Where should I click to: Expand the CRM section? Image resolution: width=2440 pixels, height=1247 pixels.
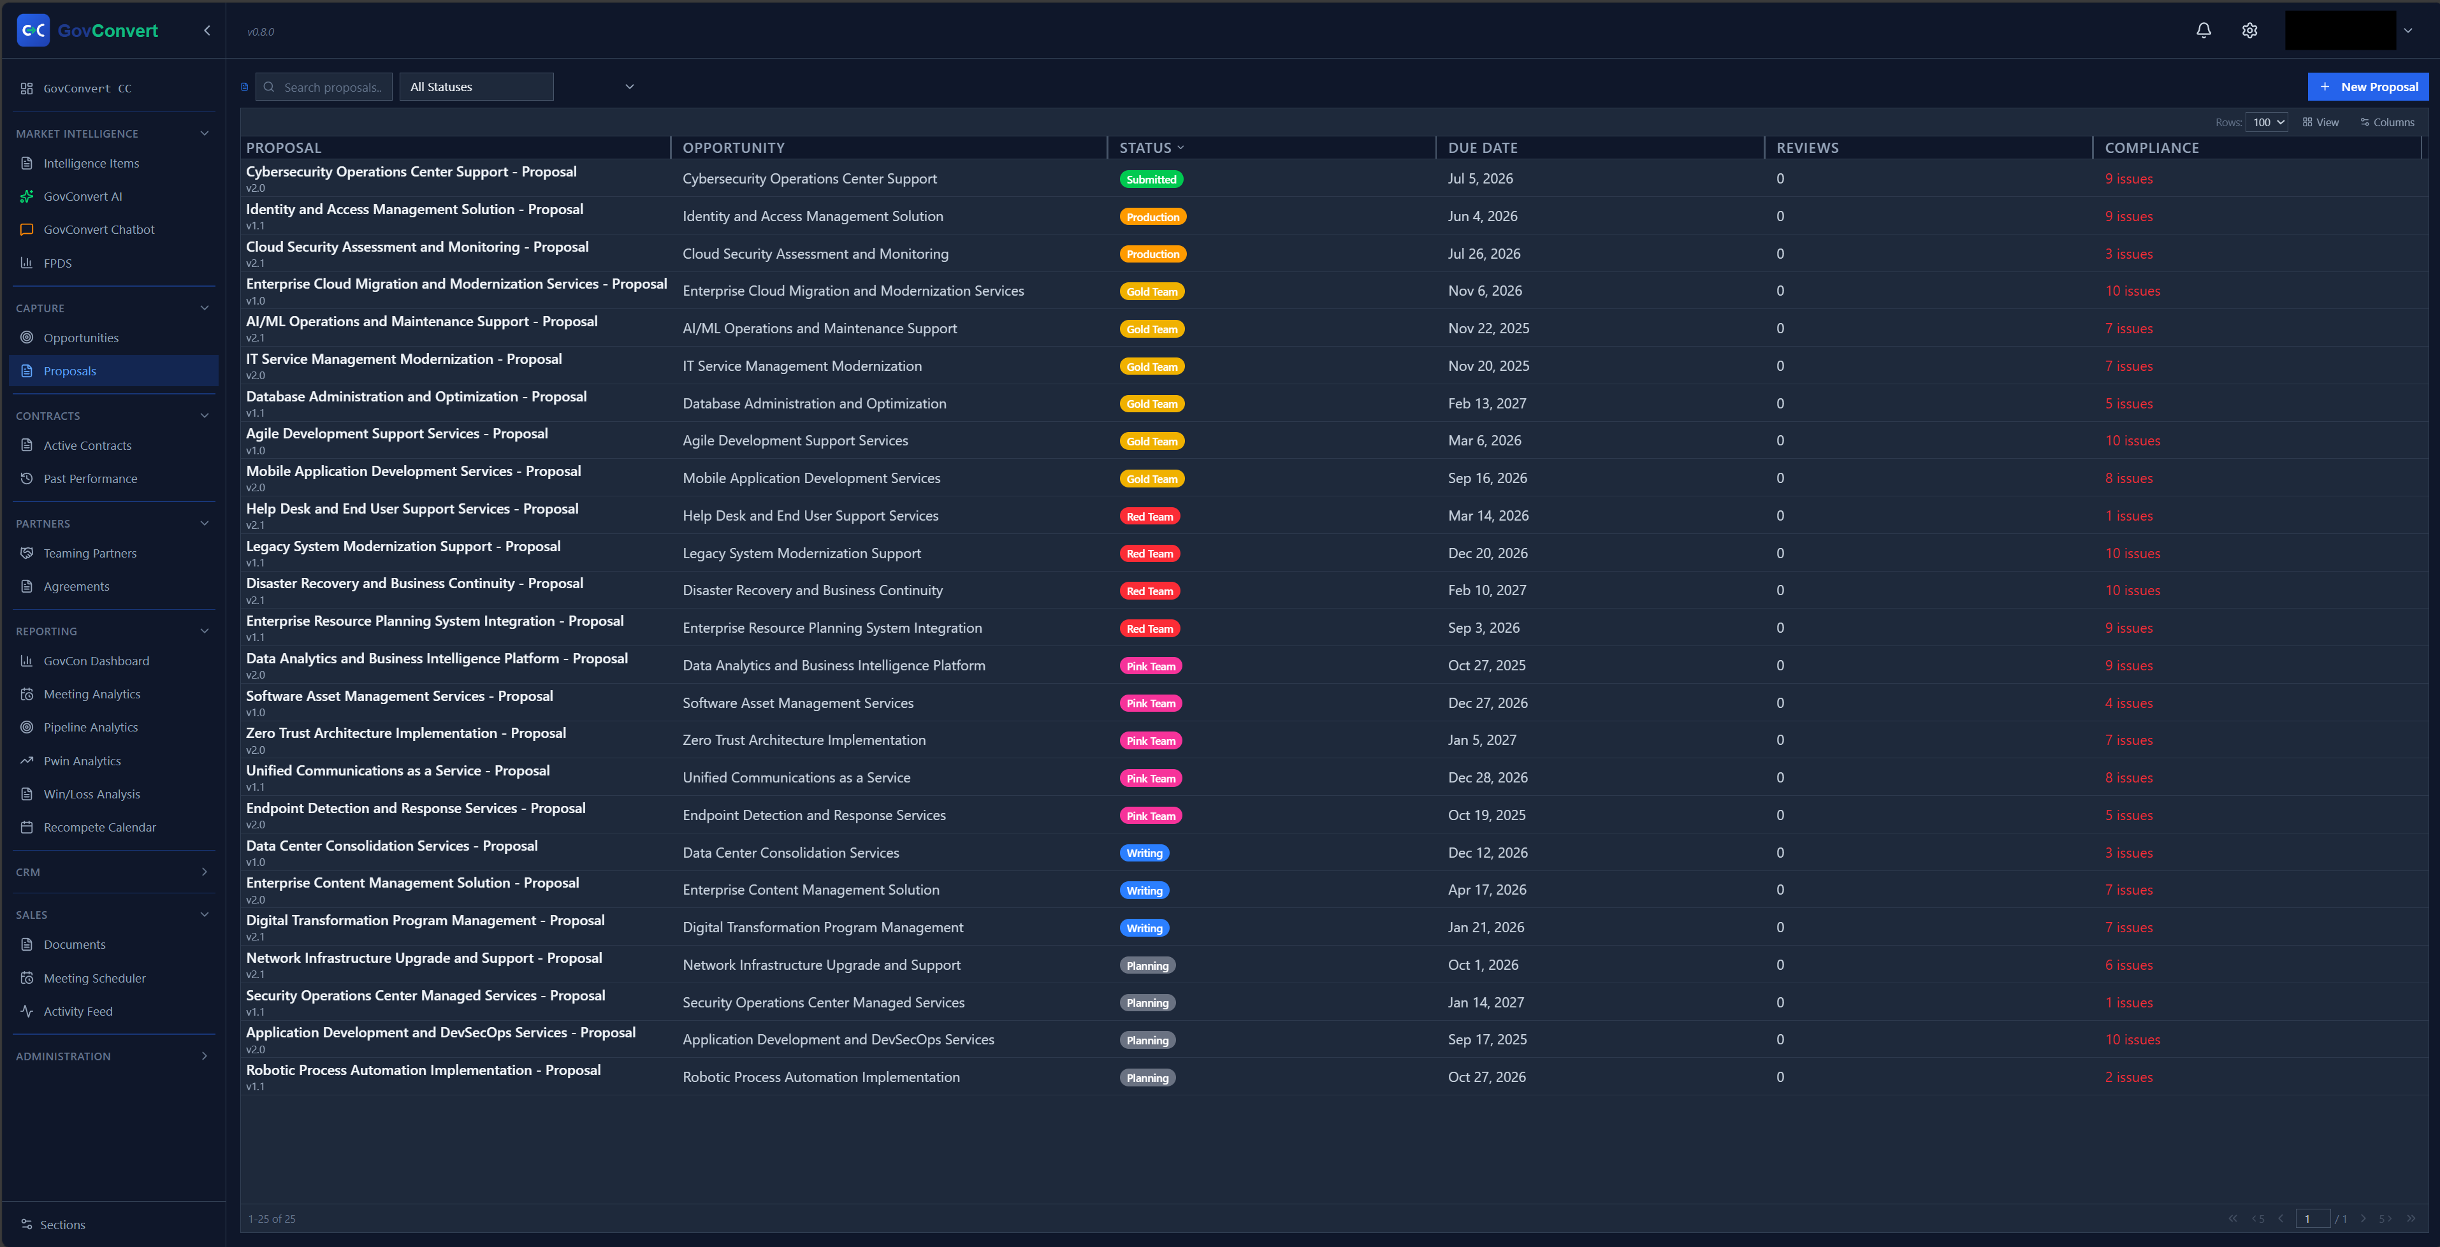pyautogui.click(x=203, y=871)
